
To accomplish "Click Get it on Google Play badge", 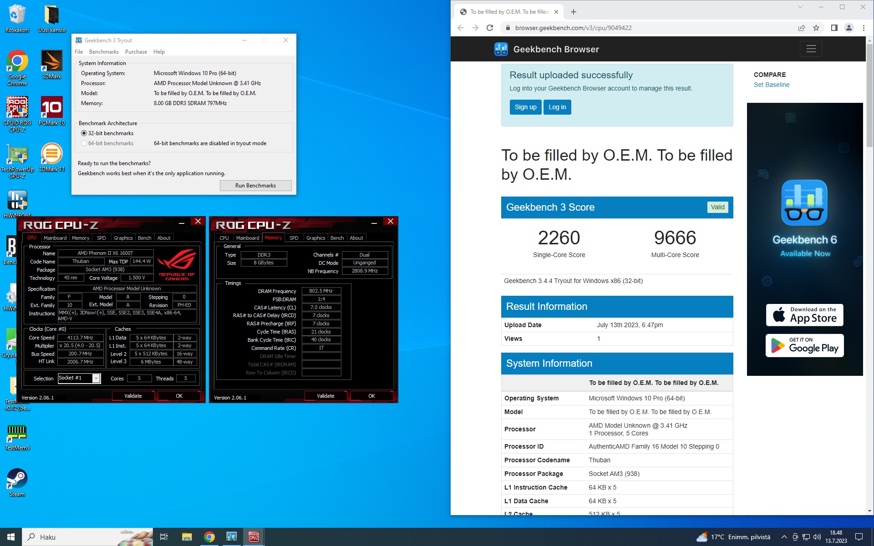I will pos(804,346).
